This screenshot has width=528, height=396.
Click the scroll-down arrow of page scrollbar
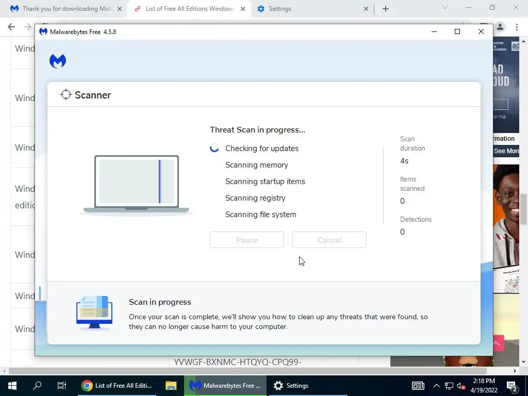tap(523, 362)
